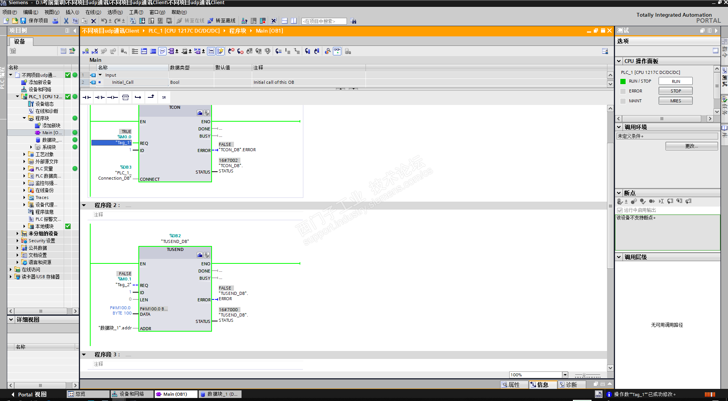The image size is (728, 401).
Task: Insert the open branch element
Action: [138, 97]
